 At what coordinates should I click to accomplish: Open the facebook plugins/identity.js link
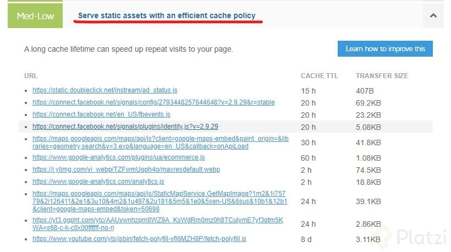125,127
